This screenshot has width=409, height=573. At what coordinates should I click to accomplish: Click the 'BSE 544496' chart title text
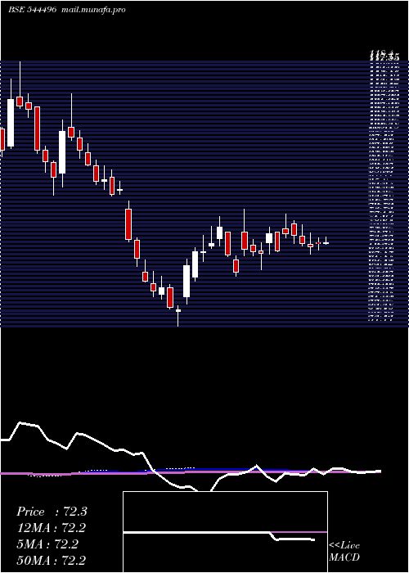click(x=32, y=10)
